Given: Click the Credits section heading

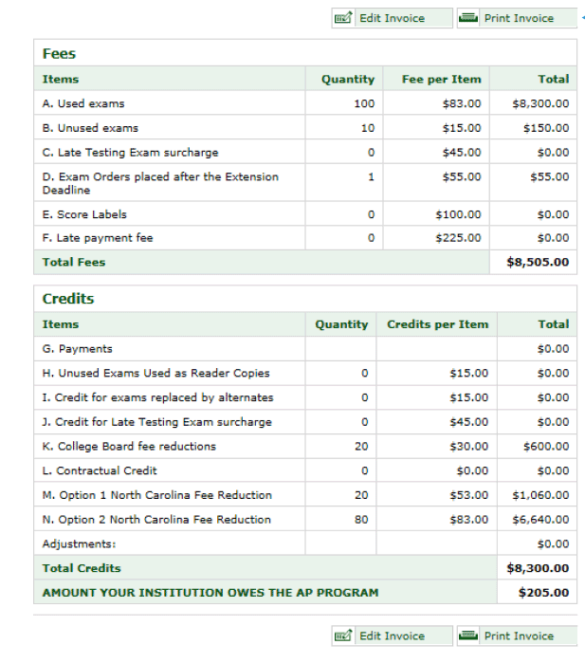Looking at the screenshot, I should click(68, 299).
